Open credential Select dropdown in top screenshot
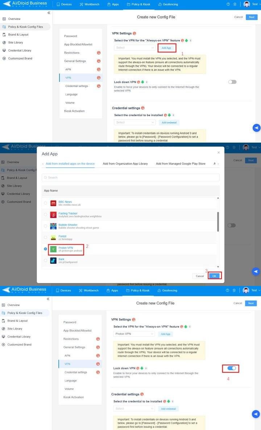The width and height of the screenshot is (261, 430). point(135,123)
